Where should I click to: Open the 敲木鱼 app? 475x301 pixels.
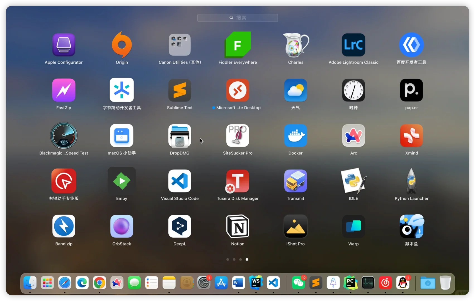[x=411, y=226]
